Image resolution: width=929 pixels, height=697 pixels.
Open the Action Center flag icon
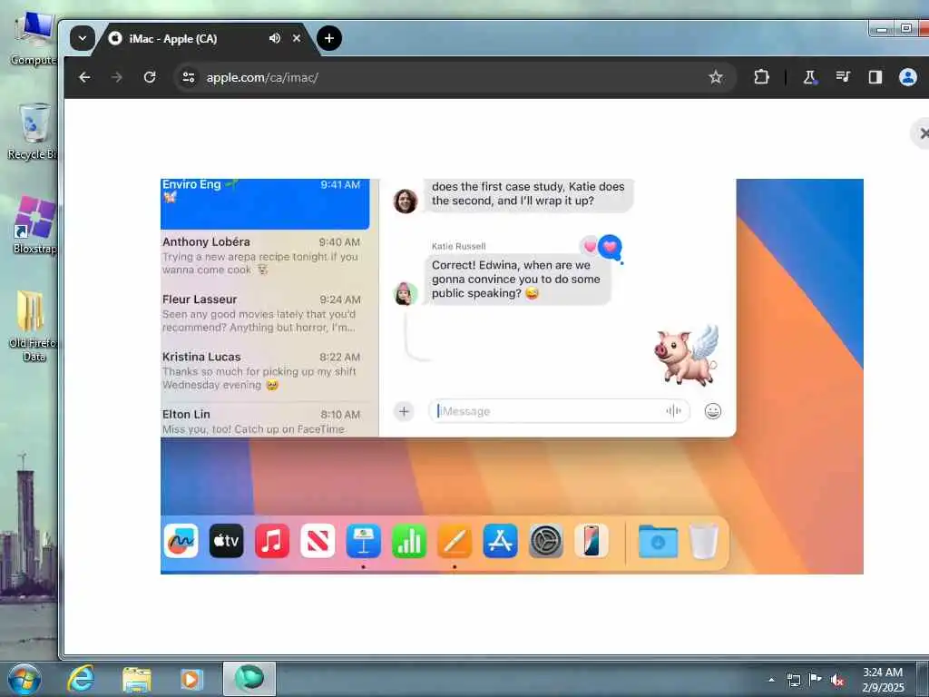(x=816, y=680)
